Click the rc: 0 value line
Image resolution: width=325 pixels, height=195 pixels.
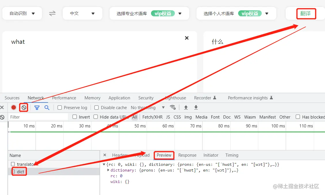[117, 176]
